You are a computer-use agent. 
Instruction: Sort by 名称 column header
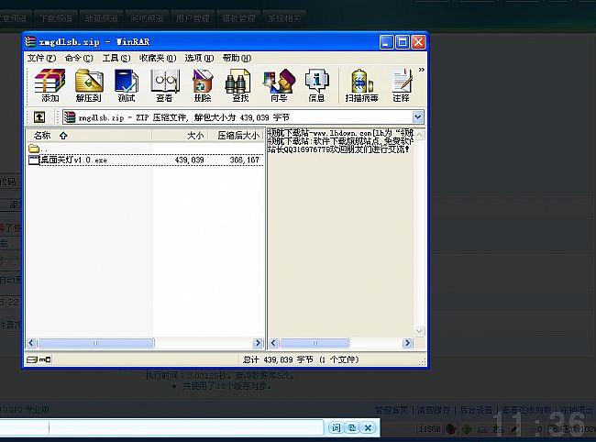[x=89, y=136]
